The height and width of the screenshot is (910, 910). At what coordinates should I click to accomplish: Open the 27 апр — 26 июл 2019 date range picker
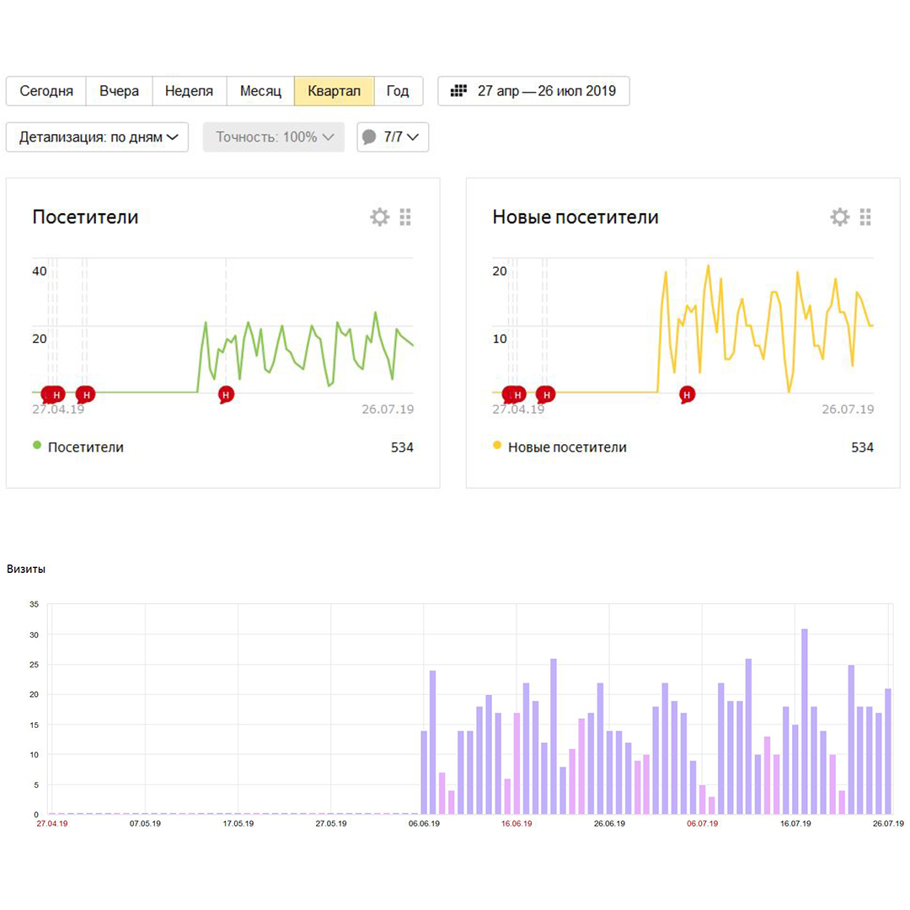point(533,91)
